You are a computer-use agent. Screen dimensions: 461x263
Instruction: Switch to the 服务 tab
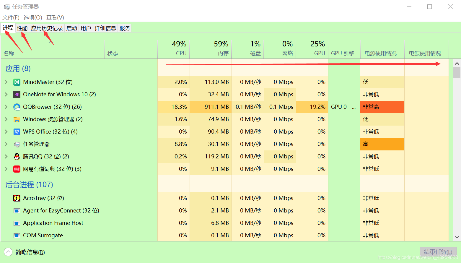(125, 28)
